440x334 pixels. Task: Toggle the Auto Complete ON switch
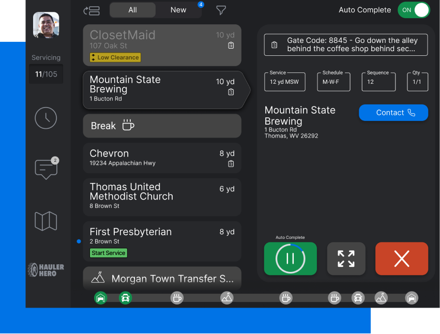[414, 10]
